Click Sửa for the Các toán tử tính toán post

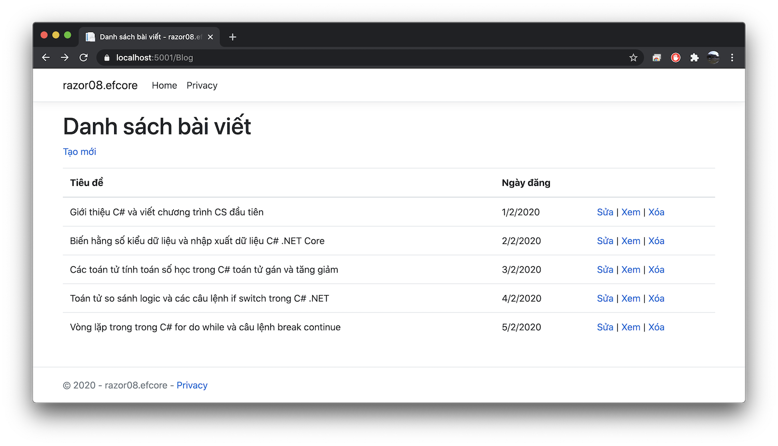click(x=605, y=269)
